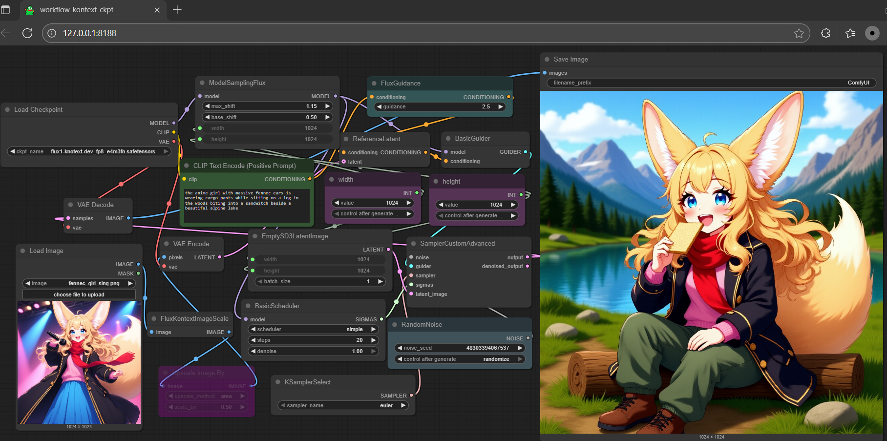The image size is (887, 441).
Task: Increase base_shift with right arrow
Action: [327, 117]
